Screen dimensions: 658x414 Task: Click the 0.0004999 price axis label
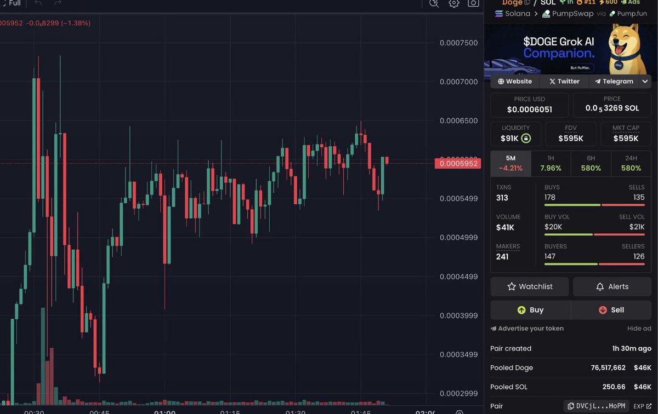tap(459, 238)
